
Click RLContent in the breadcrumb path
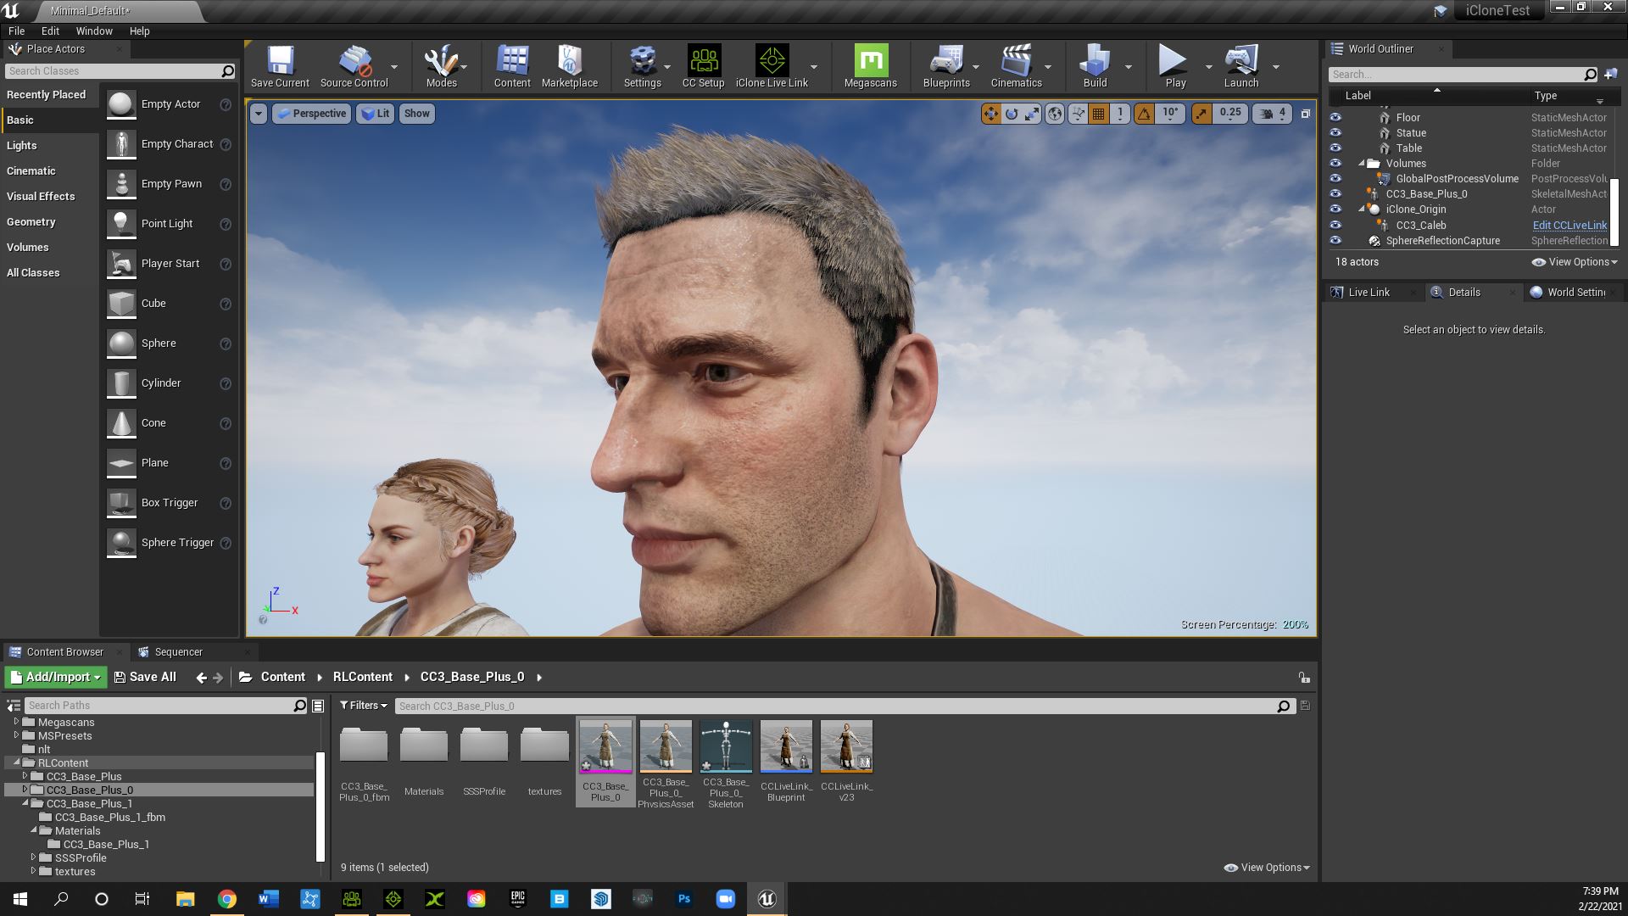[x=362, y=677]
